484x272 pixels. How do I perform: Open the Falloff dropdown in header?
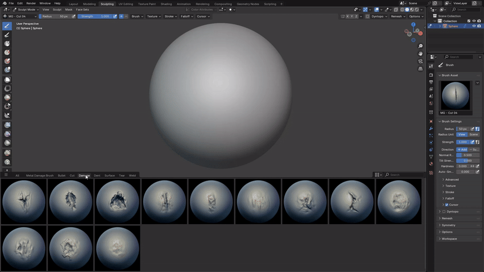(x=187, y=16)
